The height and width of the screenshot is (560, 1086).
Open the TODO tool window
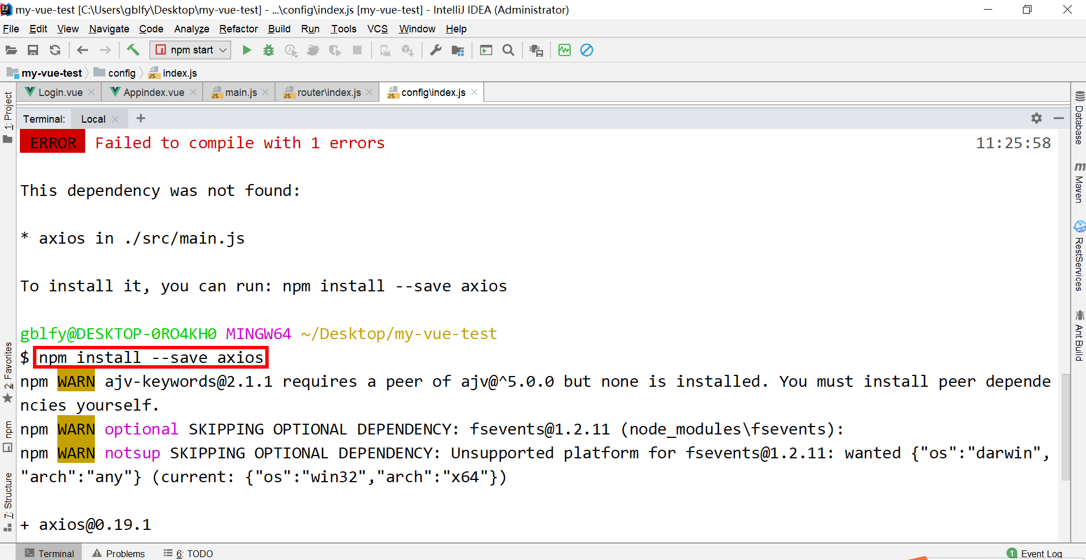pos(188,553)
